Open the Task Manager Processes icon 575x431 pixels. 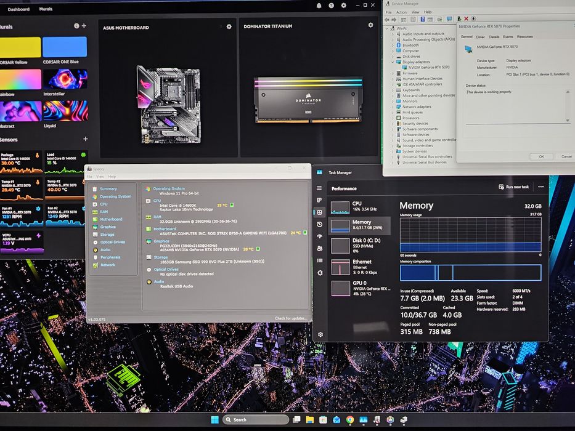point(319,200)
